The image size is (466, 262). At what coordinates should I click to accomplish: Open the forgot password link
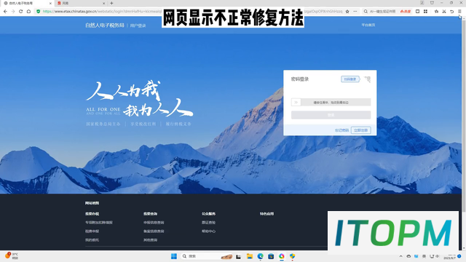(341, 130)
